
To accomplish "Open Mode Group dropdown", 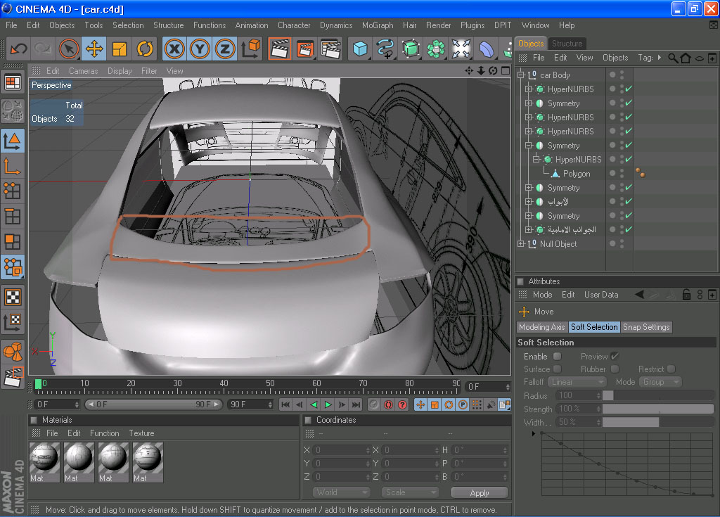I will pyautogui.click(x=660, y=382).
